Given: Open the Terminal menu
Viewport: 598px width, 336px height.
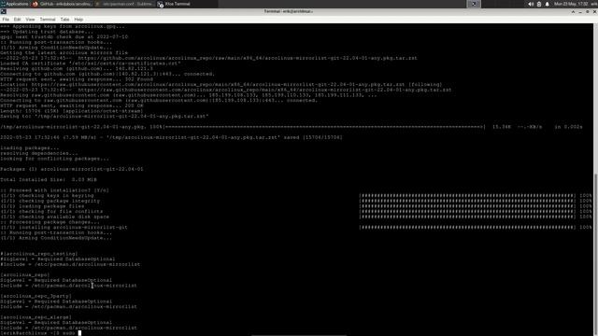Looking at the screenshot, I should click(x=48, y=19).
